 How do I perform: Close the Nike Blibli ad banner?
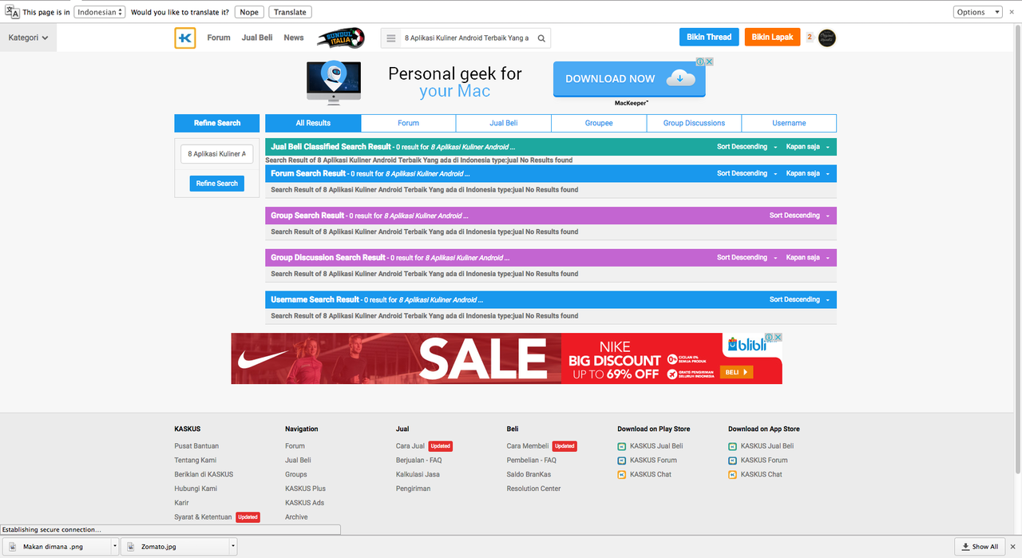(x=778, y=338)
